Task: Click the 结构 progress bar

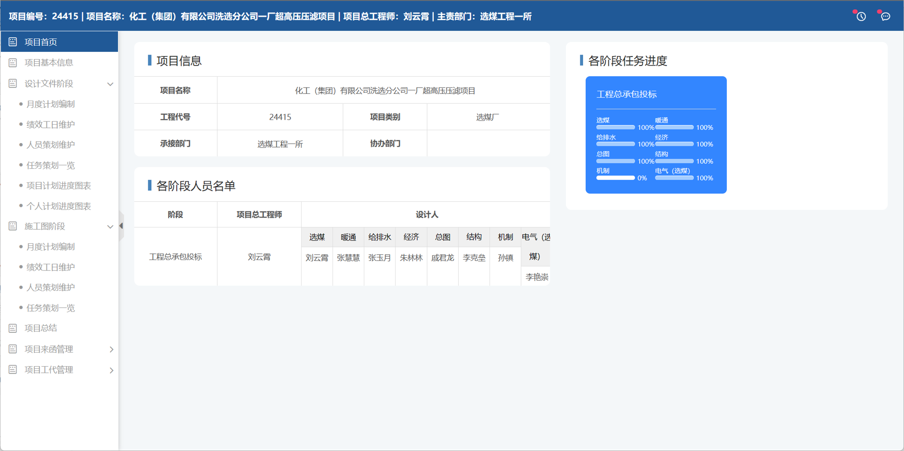Action: 674,161
